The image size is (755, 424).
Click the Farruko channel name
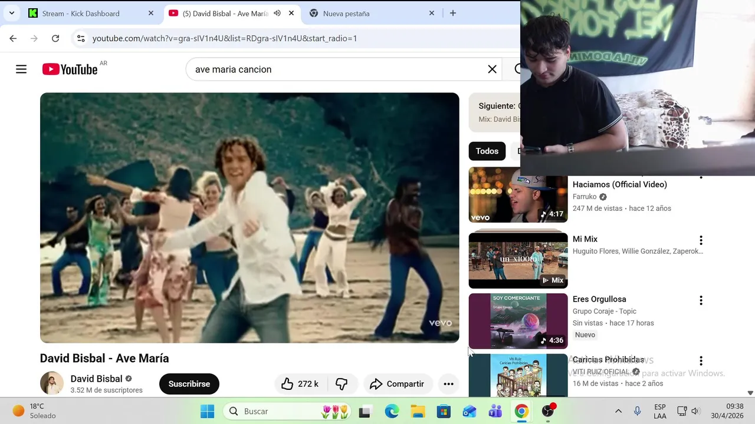point(585,197)
